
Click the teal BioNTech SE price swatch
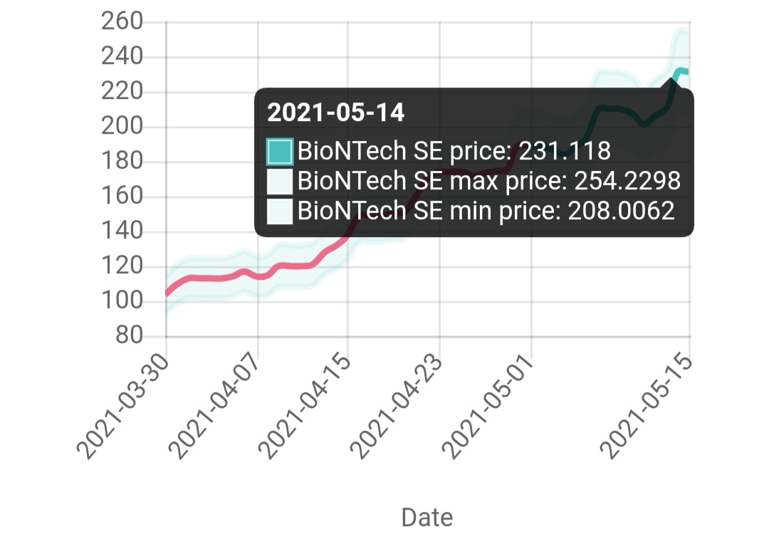280,151
